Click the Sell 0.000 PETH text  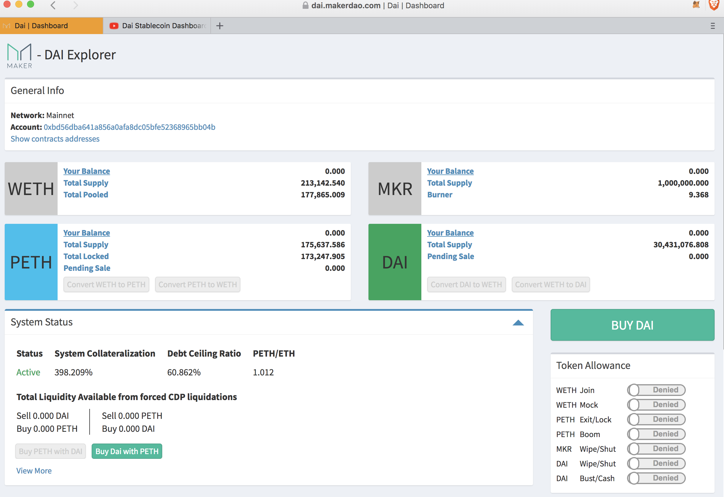132,416
